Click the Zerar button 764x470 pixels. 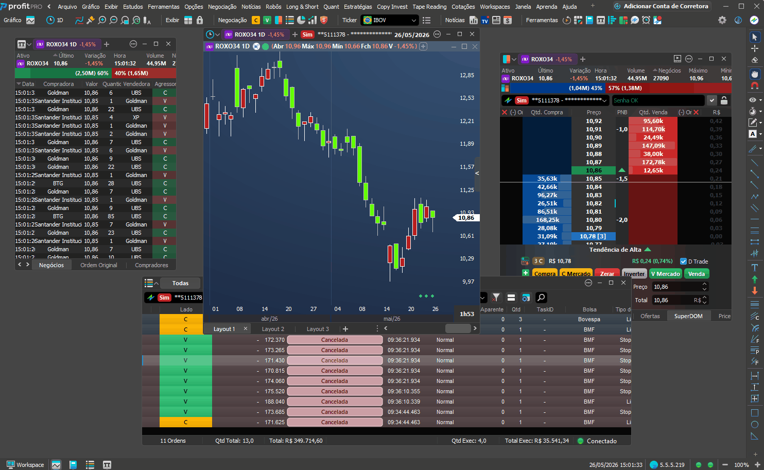607,274
